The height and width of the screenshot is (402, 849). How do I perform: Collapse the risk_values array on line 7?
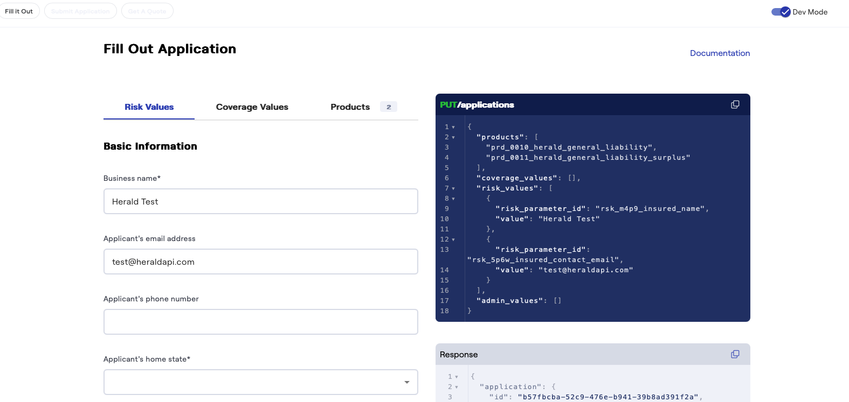tap(453, 188)
